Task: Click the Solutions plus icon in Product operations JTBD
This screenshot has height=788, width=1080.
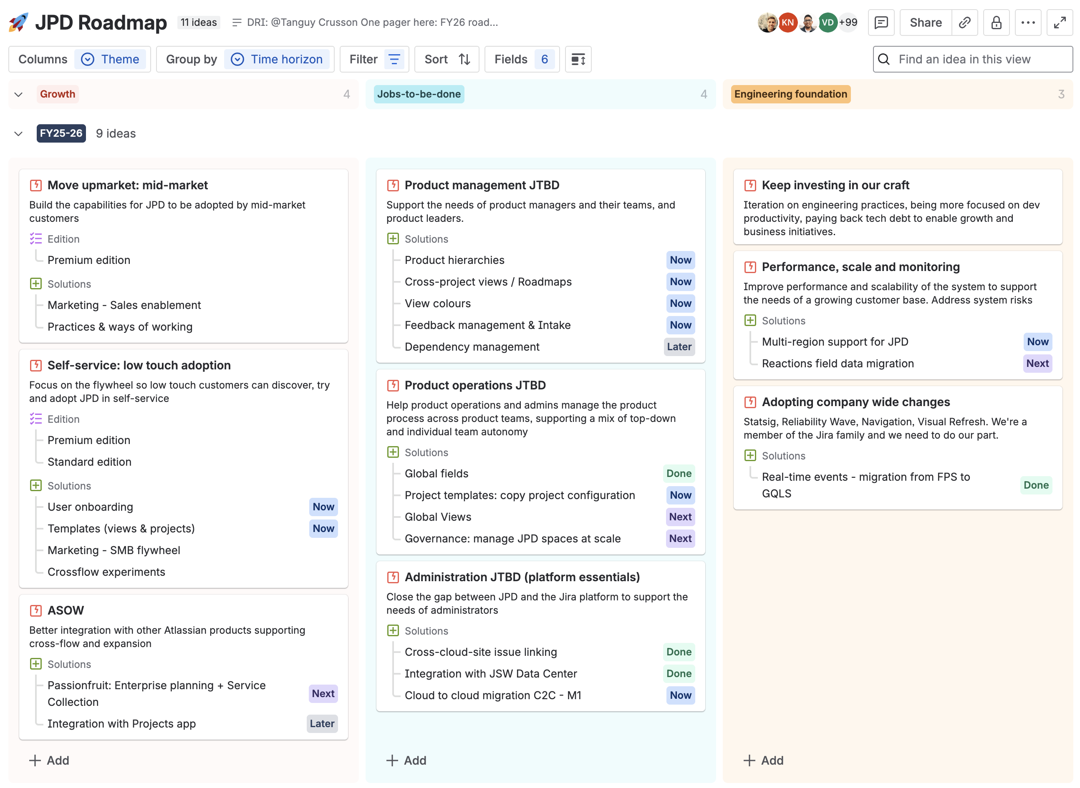Action: [x=393, y=452]
